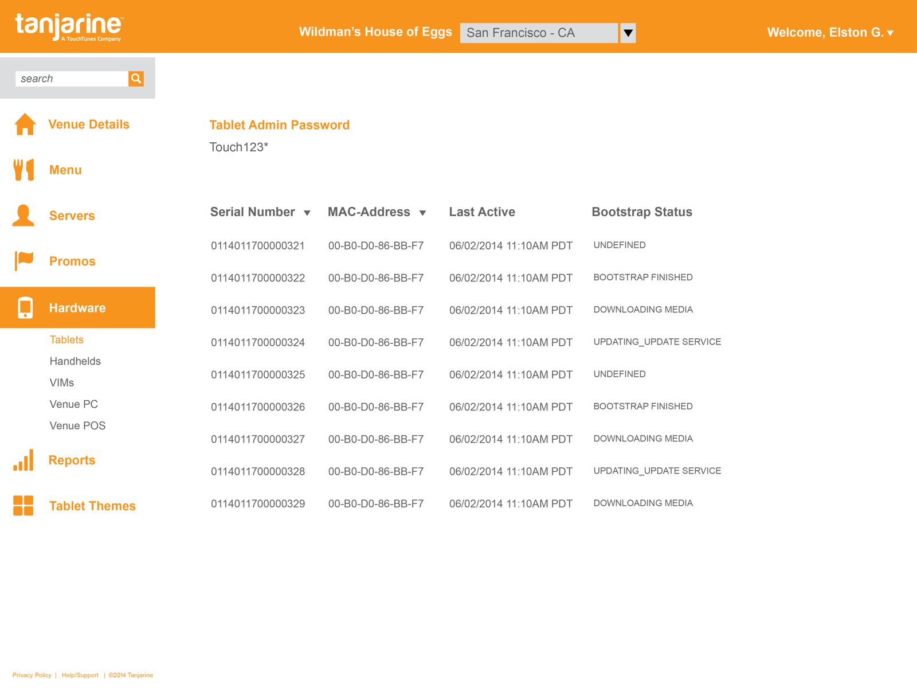Viewport: 917px width, 688px height.
Task: Select the Hardware section
Action: pos(77,308)
